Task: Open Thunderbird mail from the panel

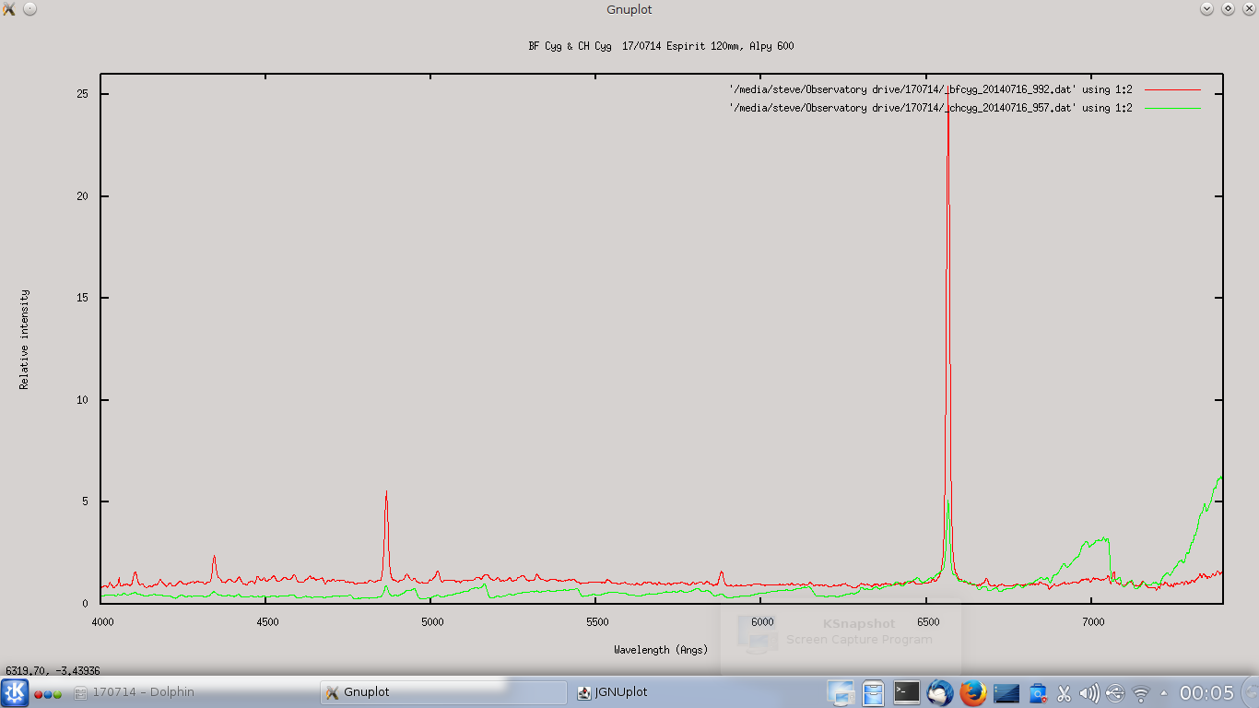Action: [939, 692]
